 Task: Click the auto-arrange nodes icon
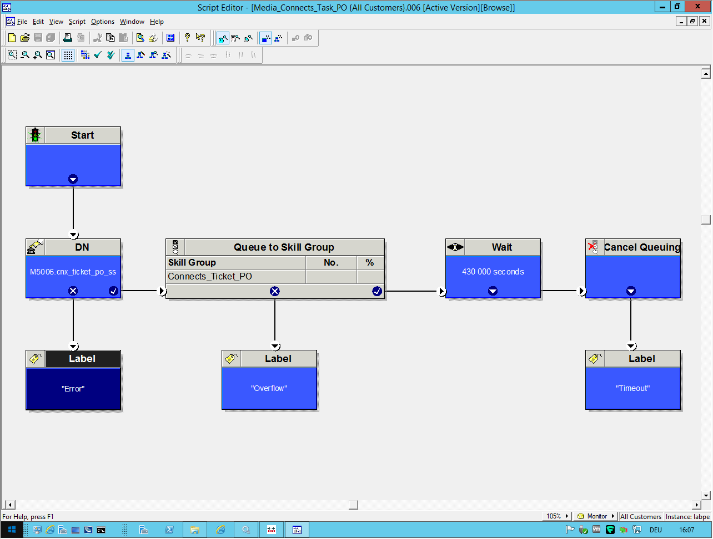[x=85, y=55]
